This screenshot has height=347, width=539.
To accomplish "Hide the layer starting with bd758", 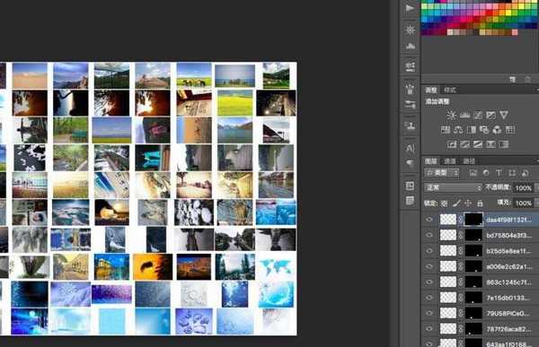I will pos(429,235).
